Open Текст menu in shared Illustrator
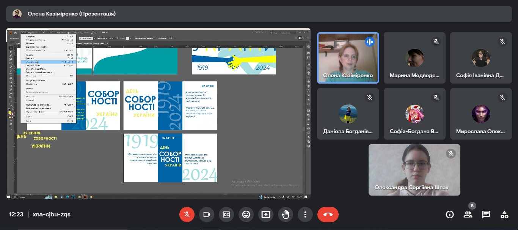The width and height of the screenshot is (518, 230). click(x=52, y=33)
